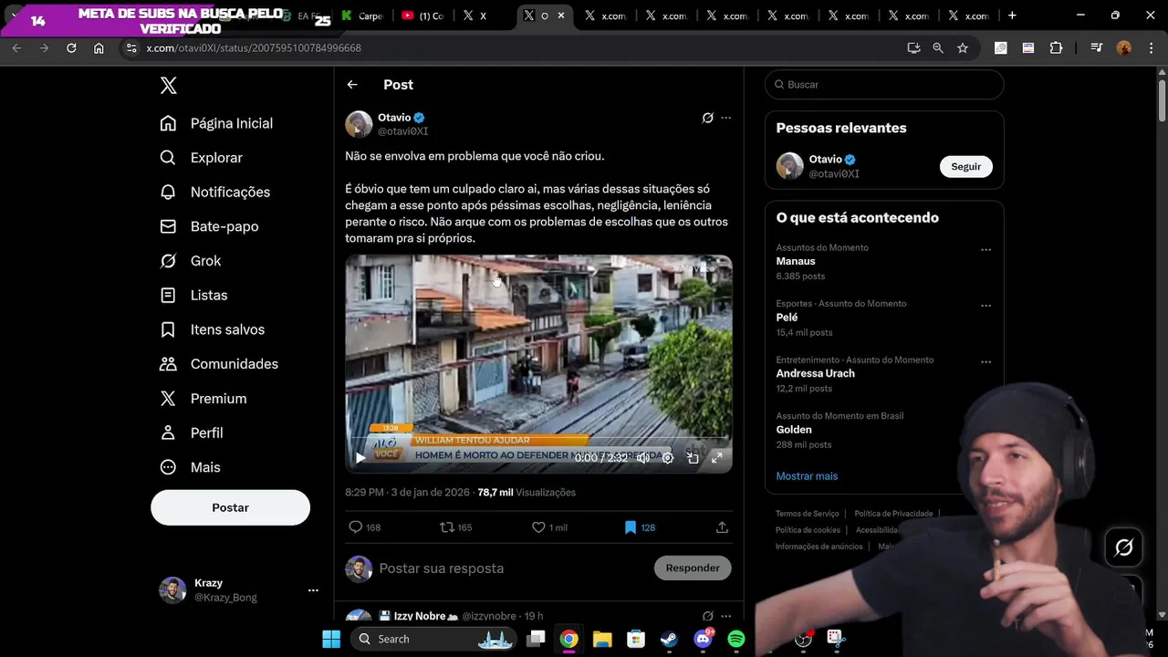Toggle picture-in-picture for the video

pos(693,458)
